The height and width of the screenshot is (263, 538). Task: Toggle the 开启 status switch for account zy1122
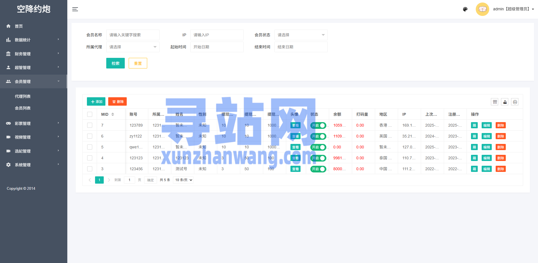click(318, 136)
